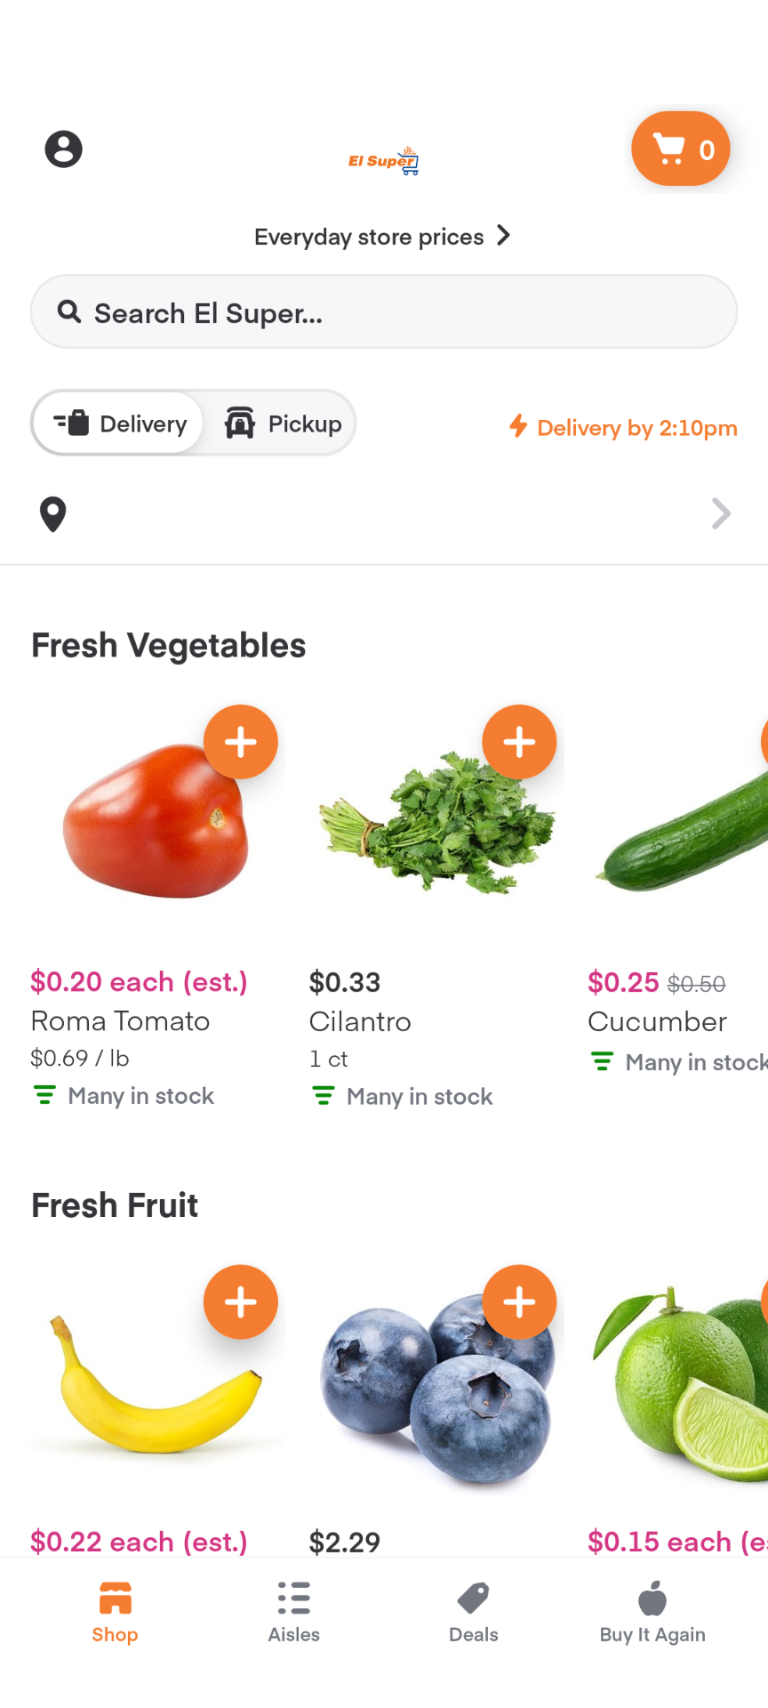Go to the Buy It Again tab
Image resolution: width=768 pixels, height=1708 pixels.
coord(652,1612)
